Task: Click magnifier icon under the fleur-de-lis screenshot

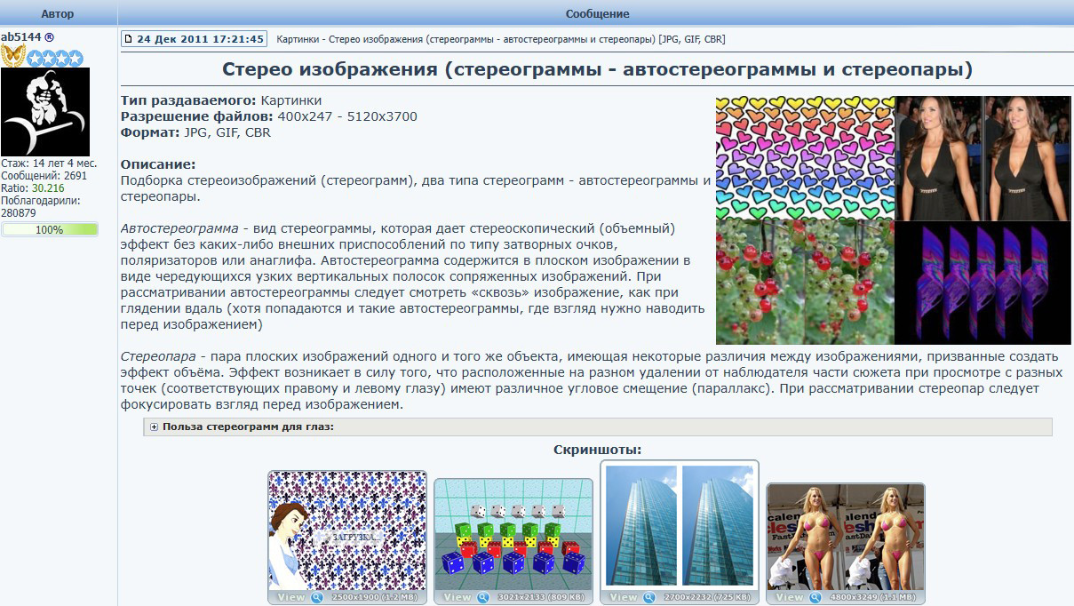Action: (317, 598)
